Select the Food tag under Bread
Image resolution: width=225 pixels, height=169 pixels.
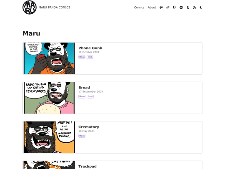tap(90, 96)
